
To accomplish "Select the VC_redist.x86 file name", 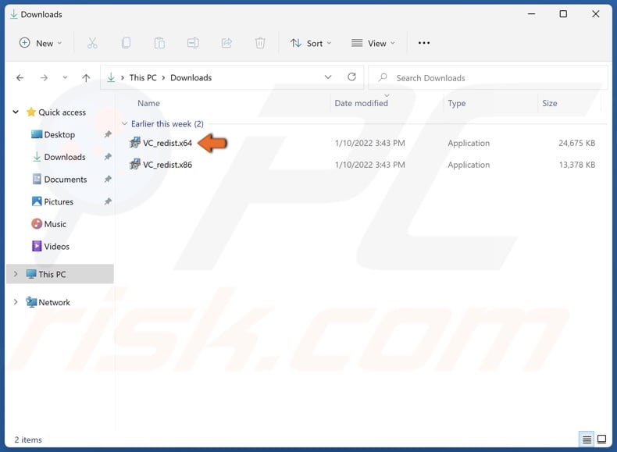I will tap(167, 165).
